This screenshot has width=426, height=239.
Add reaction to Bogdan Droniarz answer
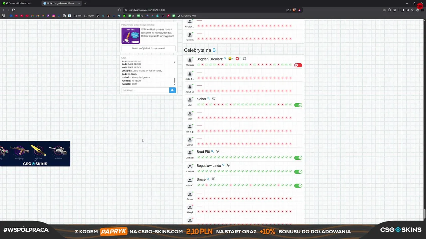click(244, 59)
